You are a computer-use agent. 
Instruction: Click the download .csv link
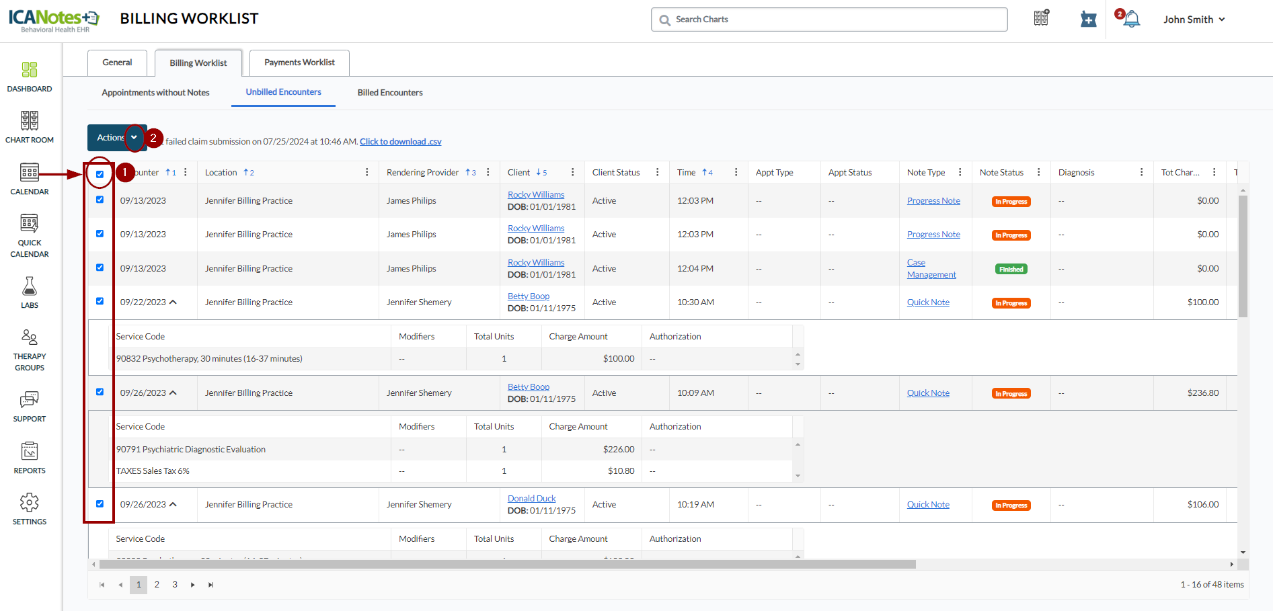coord(400,142)
